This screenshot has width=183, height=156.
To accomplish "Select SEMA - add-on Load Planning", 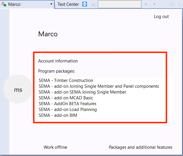I will coord(68,110).
